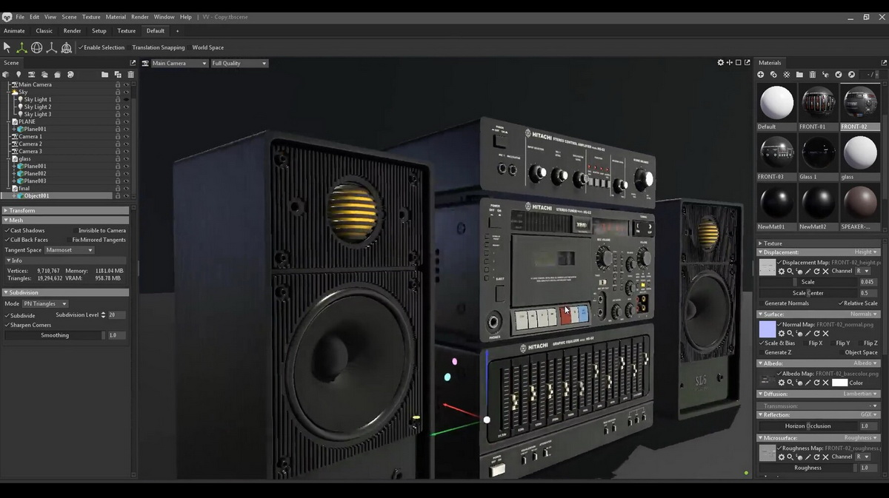The width and height of the screenshot is (889, 498).
Task: Pop out the Scene panel
Action: point(133,63)
